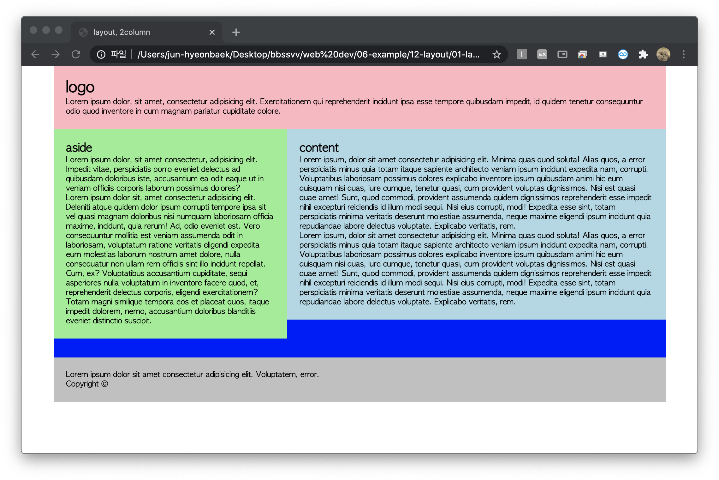The image size is (719, 480).
Task: Click the address bar URL
Action: 308,54
